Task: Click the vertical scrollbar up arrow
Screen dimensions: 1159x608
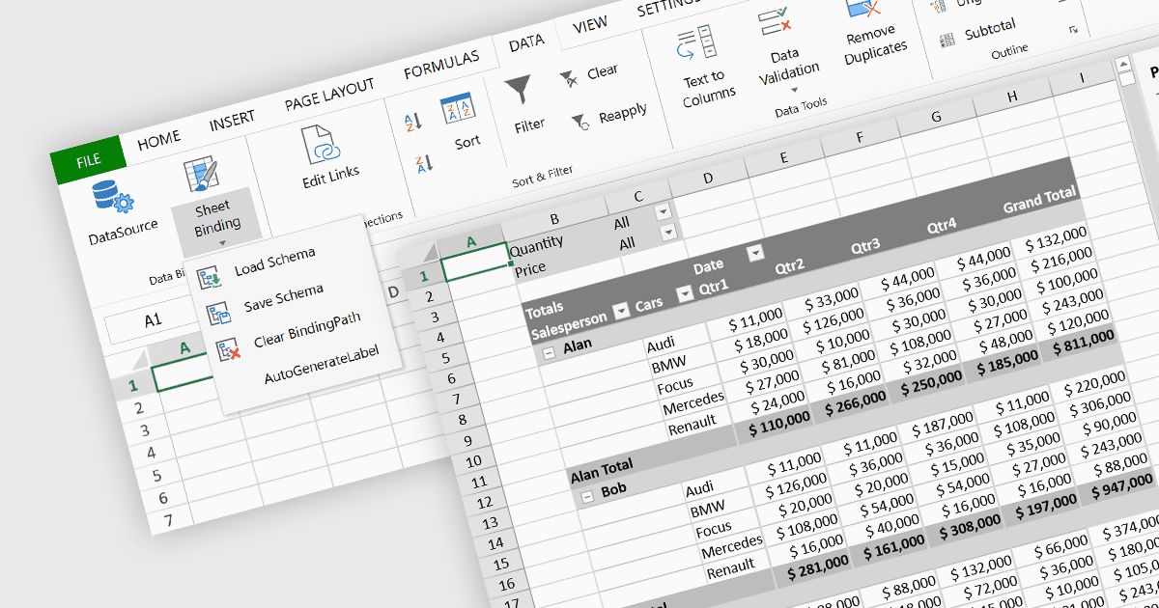Action: click(1123, 65)
